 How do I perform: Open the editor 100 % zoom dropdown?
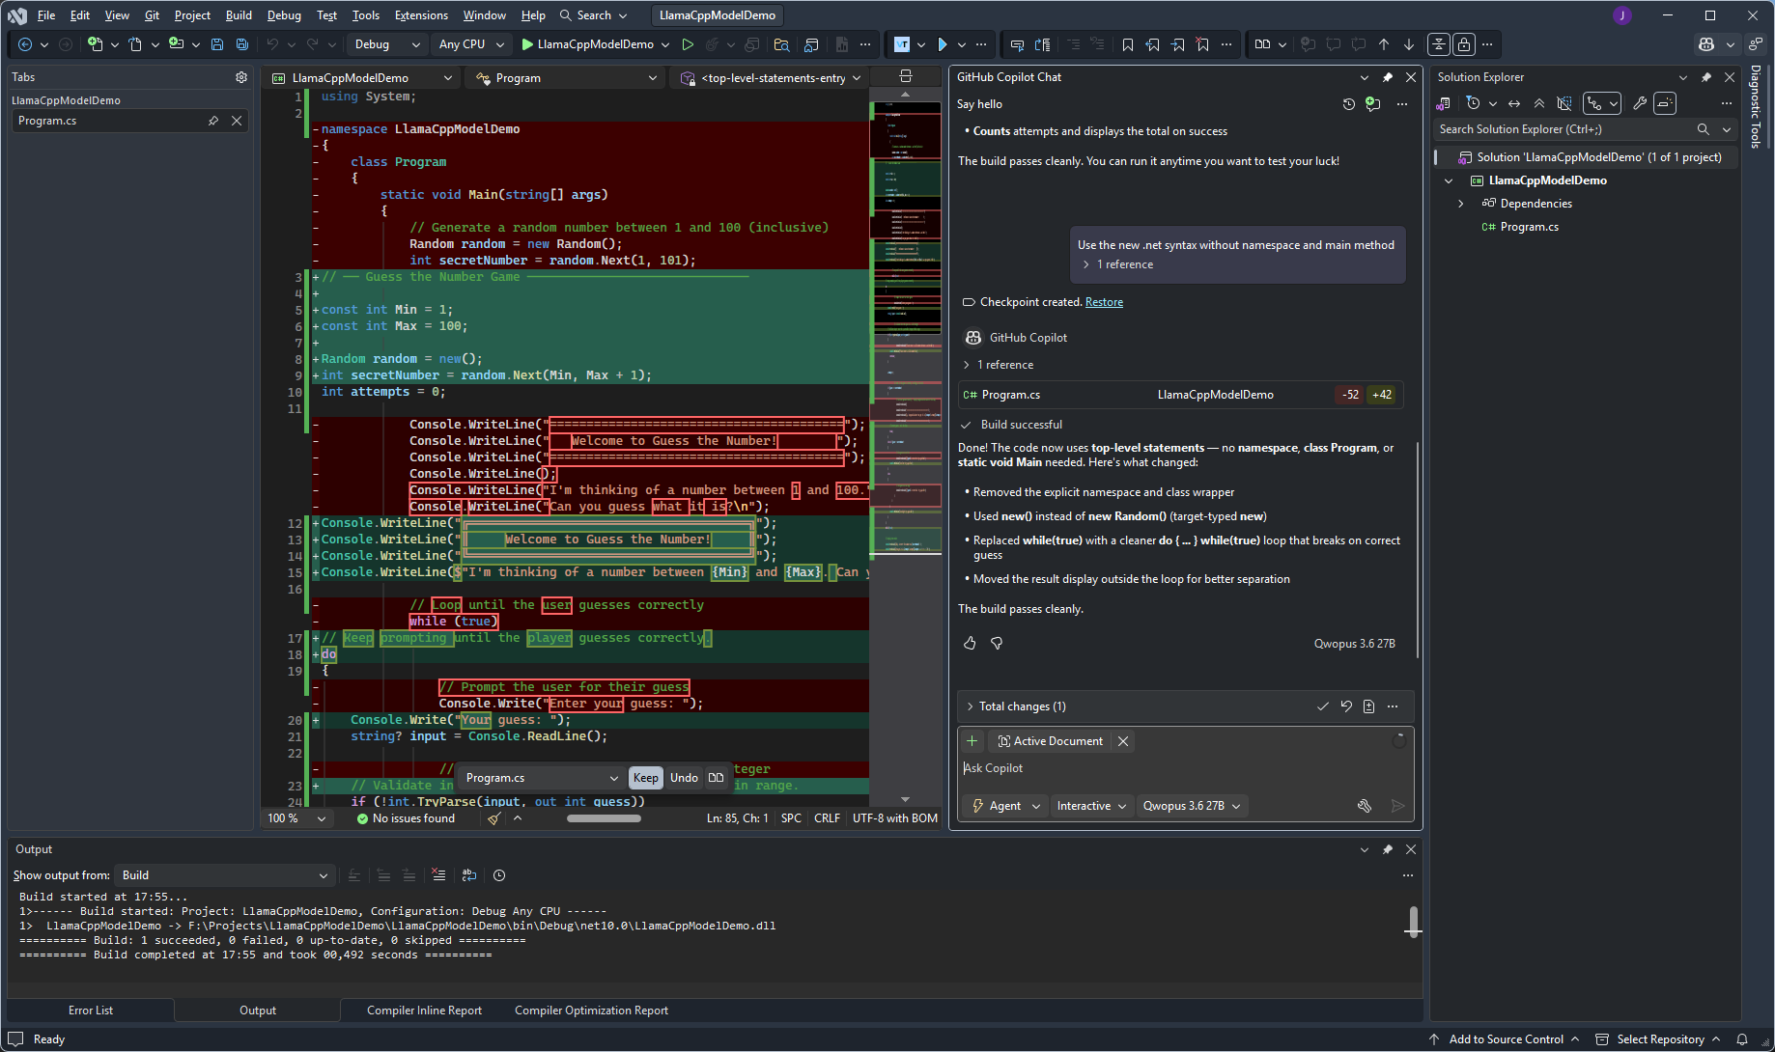(297, 818)
